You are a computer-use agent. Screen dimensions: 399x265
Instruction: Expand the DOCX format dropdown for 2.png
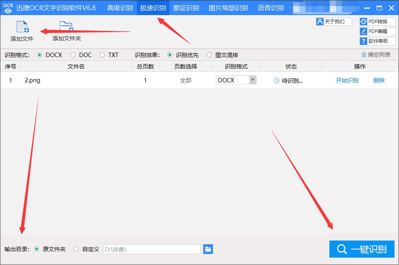[x=252, y=80]
